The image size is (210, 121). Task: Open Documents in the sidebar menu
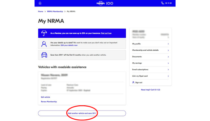[150, 57]
